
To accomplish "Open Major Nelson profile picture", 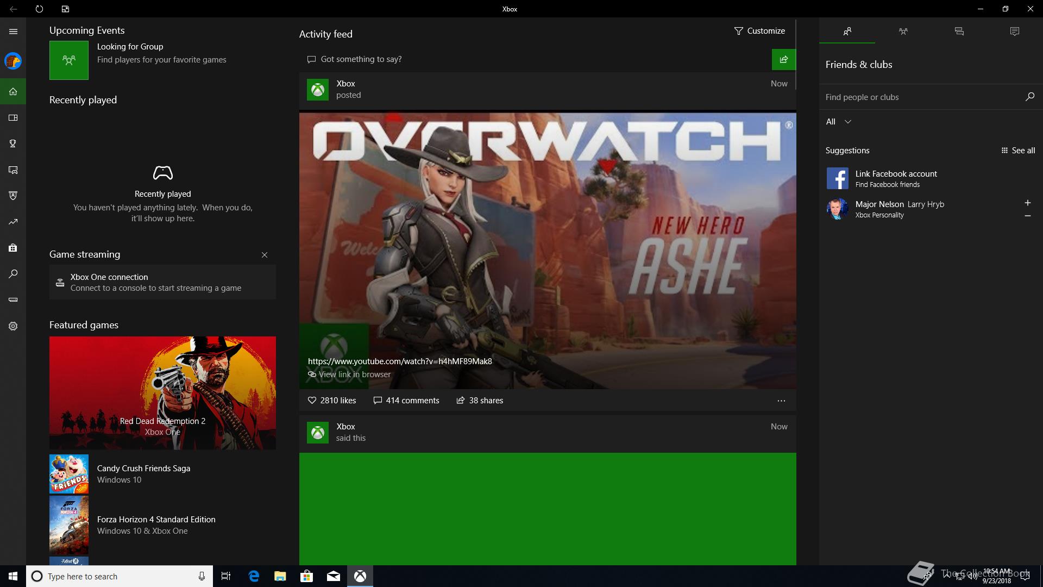I will tap(837, 209).
